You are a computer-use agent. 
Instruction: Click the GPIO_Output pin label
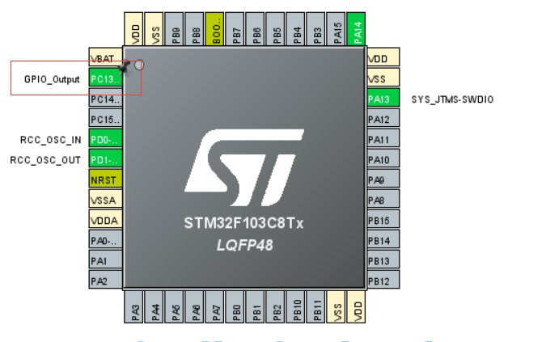tap(52, 79)
